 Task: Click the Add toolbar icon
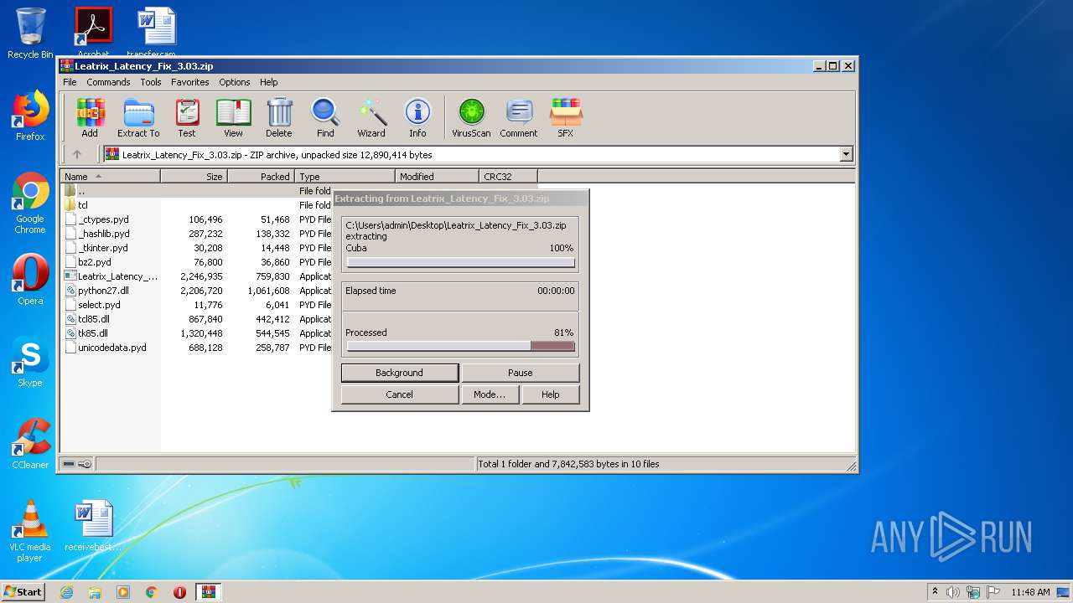tap(90, 117)
